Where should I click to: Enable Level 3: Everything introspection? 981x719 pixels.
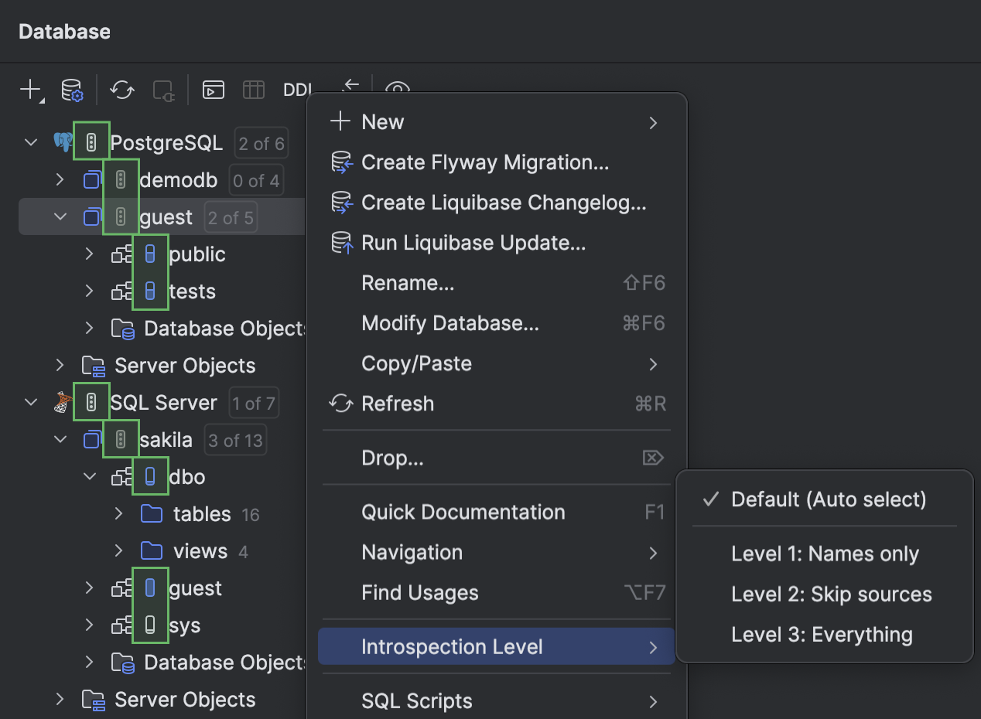point(822,634)
